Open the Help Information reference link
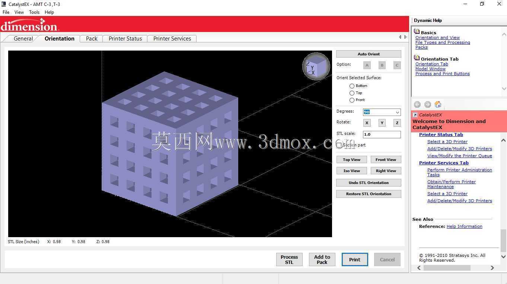 465,226
